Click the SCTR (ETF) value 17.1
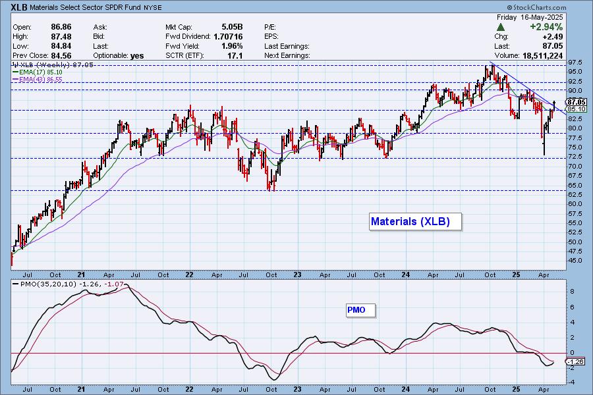 (235, 55)
